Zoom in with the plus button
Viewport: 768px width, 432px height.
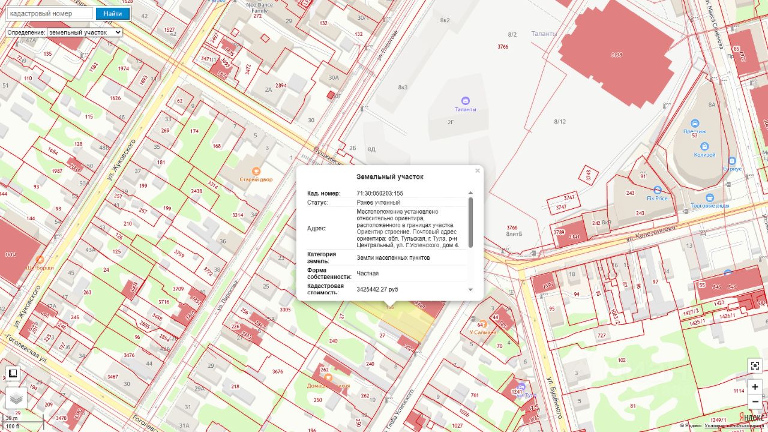point(755,387)
